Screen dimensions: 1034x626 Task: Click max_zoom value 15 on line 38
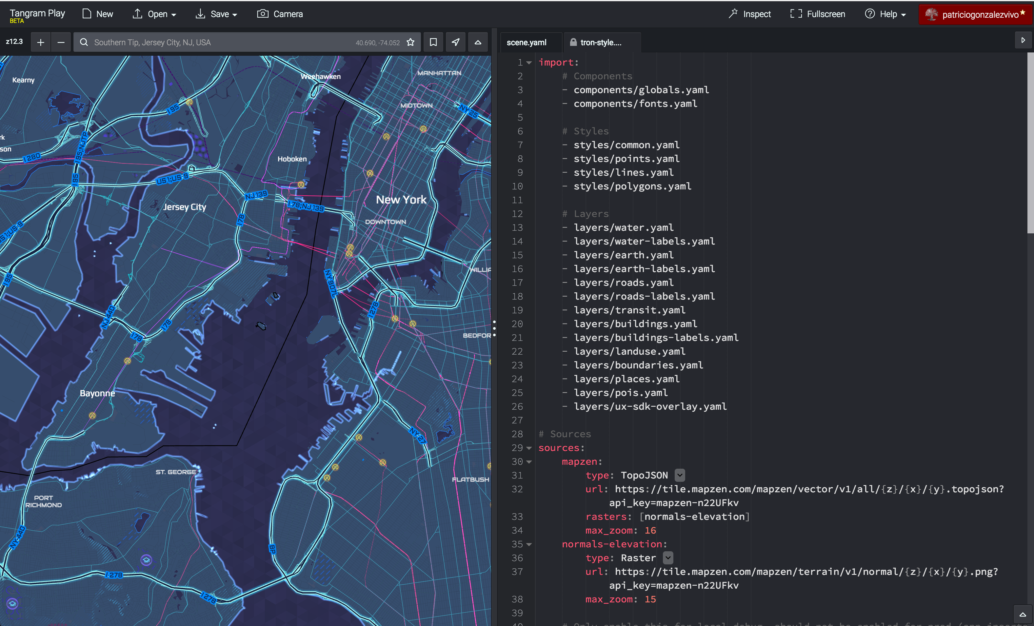point(650,599)
